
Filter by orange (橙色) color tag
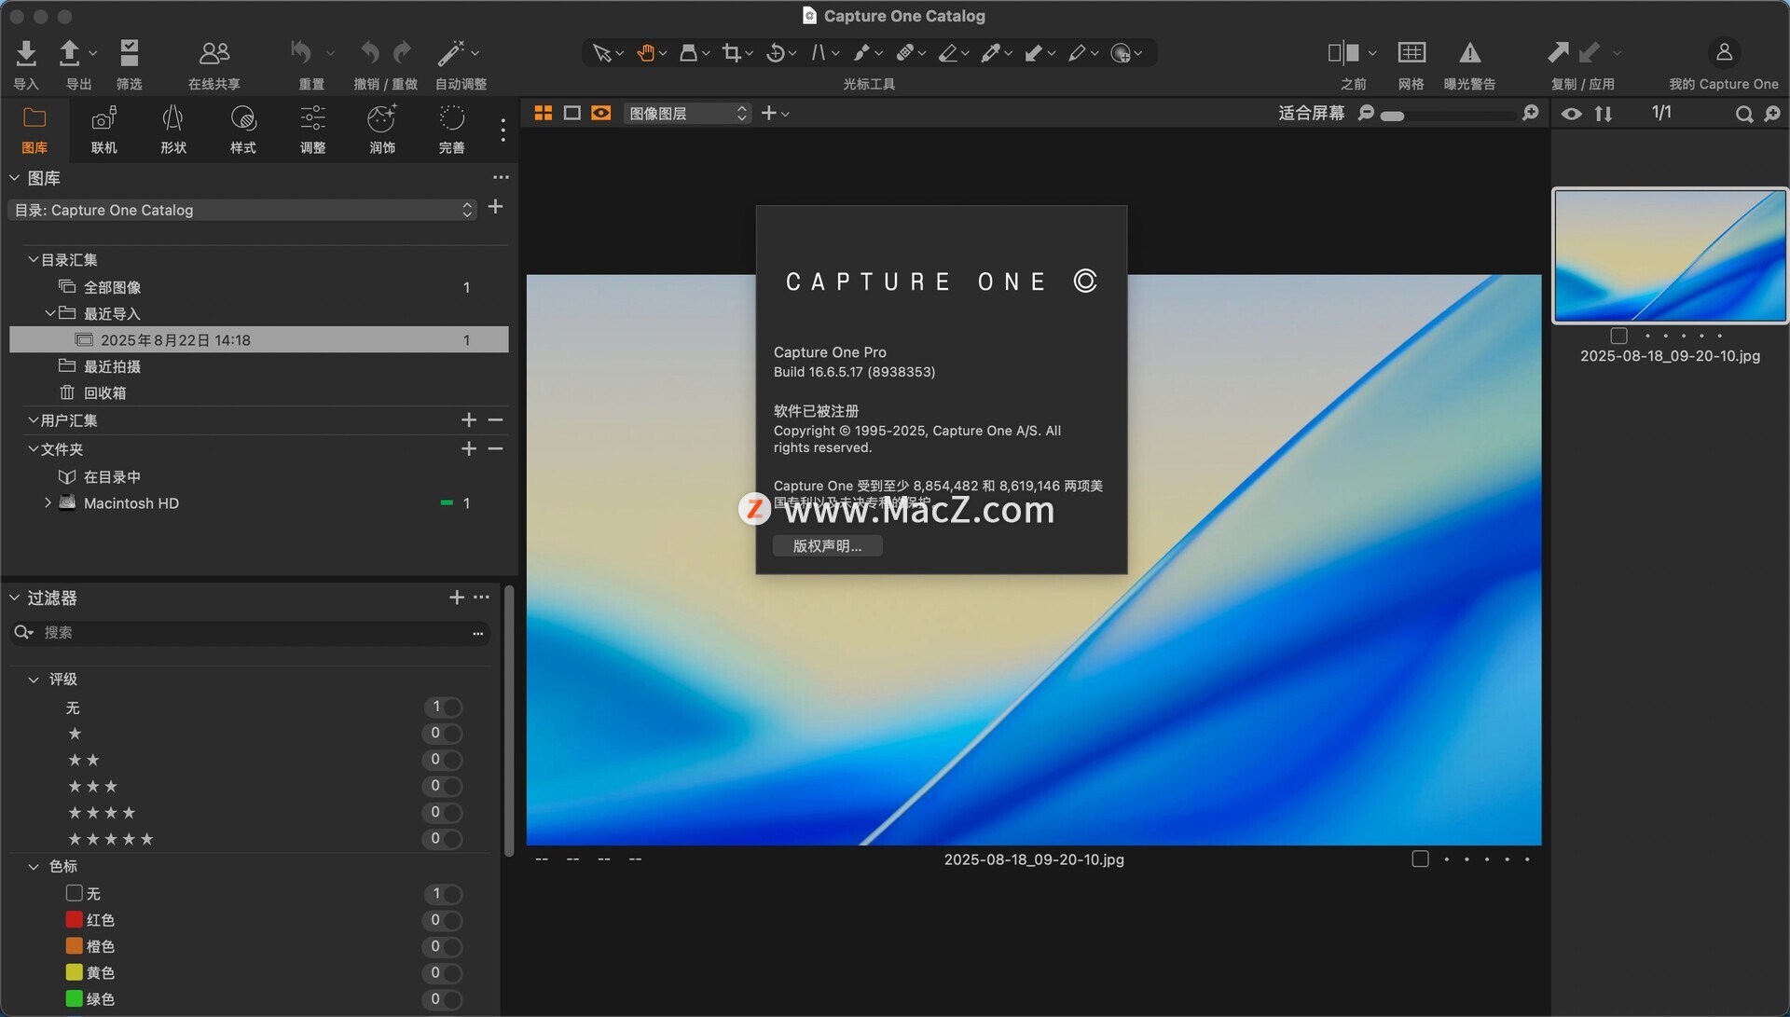pos(443,946)
